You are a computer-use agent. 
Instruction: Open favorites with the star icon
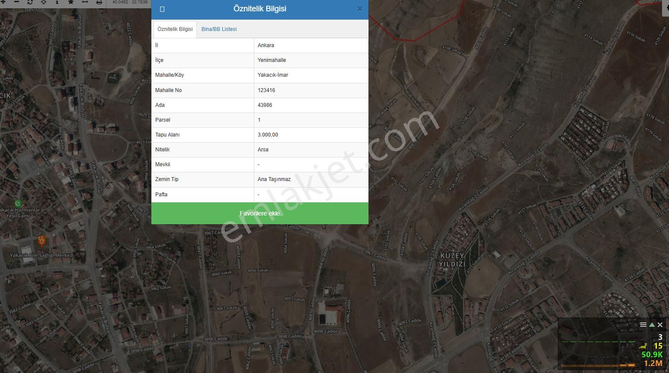pos(71,2)
